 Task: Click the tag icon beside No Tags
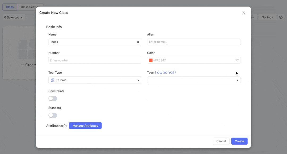pos(281,17)
